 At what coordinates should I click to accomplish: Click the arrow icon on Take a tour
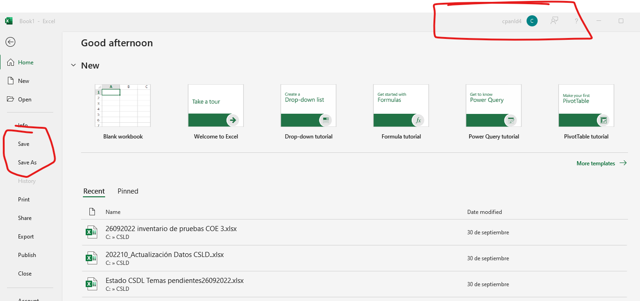click(233, 120)
